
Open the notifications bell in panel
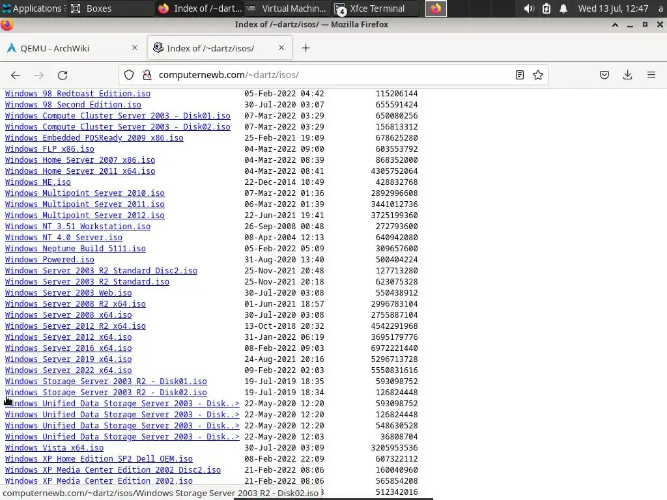click(563, 8)
